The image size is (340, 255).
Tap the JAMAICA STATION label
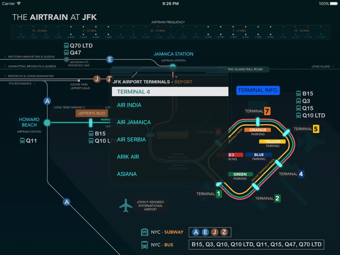pyautogui.click(x=174, y=54)
